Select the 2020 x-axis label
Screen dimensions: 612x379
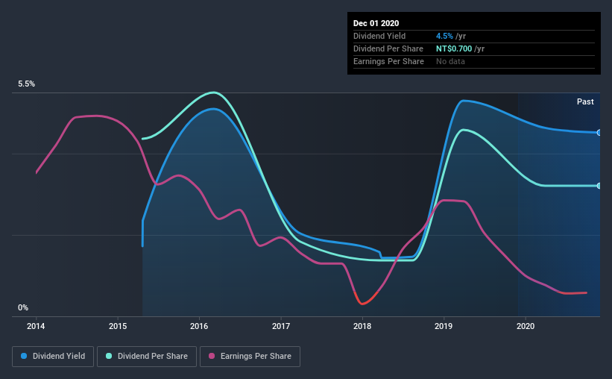526,326
